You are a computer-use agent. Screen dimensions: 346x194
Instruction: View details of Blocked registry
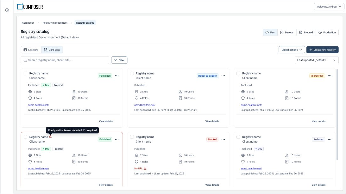(x=212, y=185)
